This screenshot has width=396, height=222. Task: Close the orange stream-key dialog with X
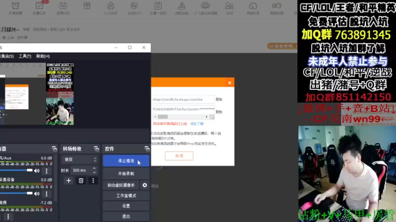click(230, 83)
